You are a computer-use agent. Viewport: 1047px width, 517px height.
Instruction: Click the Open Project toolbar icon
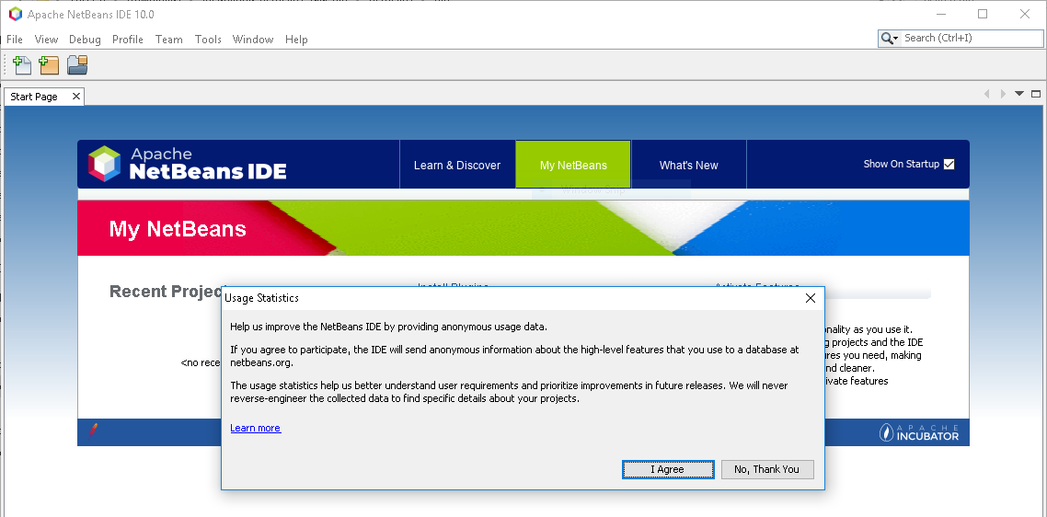(x=77, y=64)
